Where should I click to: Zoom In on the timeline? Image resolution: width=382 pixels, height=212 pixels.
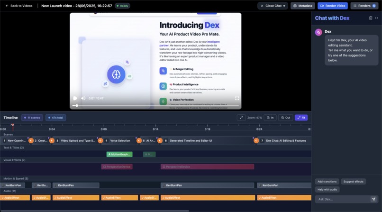coord(270,118)
